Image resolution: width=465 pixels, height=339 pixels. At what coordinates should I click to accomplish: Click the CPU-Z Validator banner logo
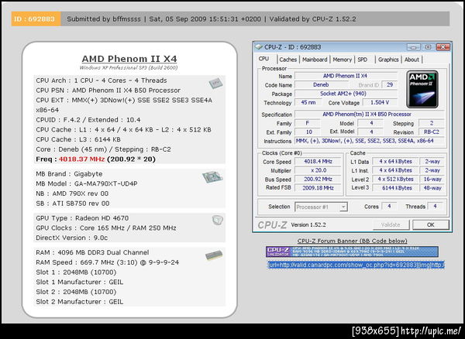tap(278, 252)
